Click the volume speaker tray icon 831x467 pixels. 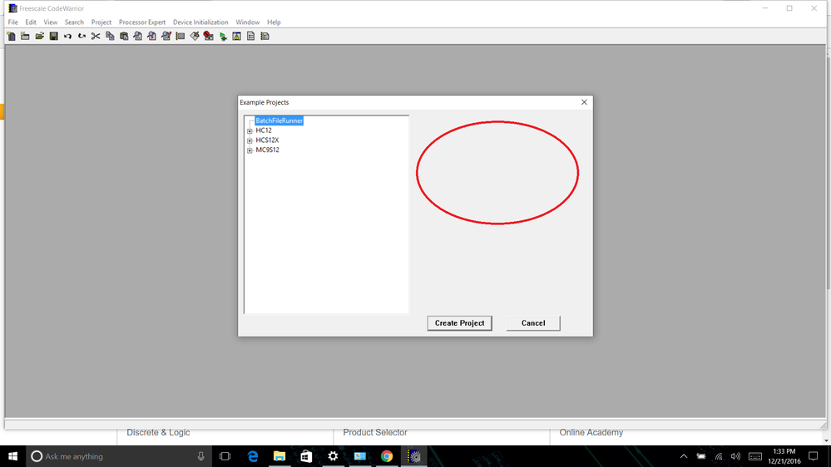[x=735, y=456]
